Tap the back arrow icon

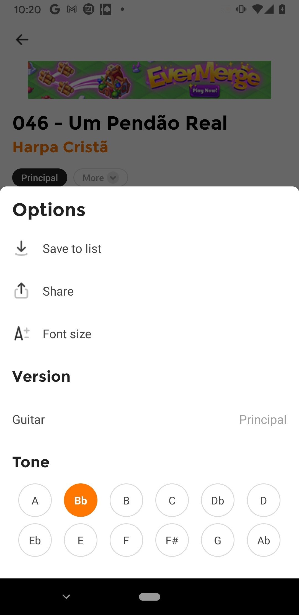[x=22, y=40]
